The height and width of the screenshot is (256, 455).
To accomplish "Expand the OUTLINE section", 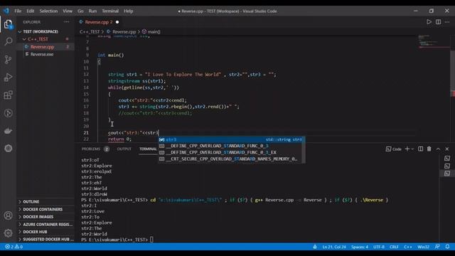I will click(31, 201).
